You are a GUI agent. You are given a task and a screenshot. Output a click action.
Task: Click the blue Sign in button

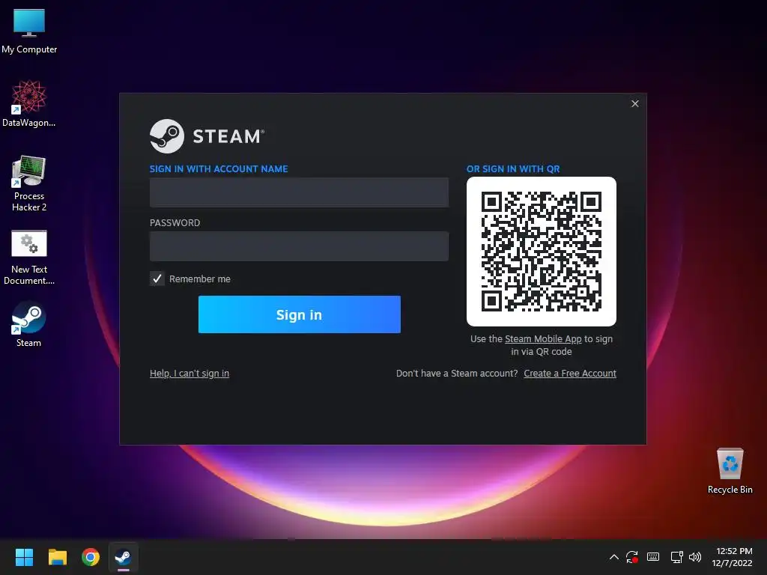pos(300,314)
